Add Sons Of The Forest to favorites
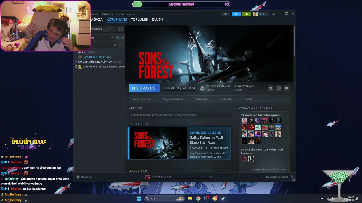362x203 pixels. [x=286, y=88]
